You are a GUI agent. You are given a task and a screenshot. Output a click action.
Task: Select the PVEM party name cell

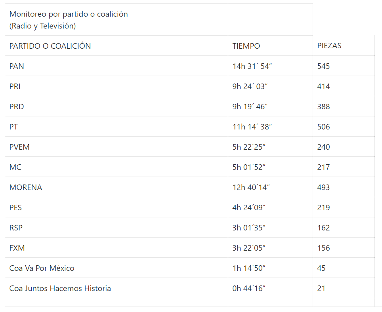pos(19,147)
